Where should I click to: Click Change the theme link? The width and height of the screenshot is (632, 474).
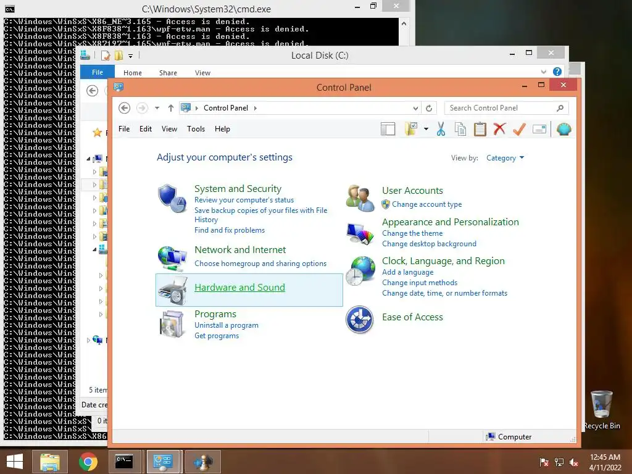pos(412,233)
